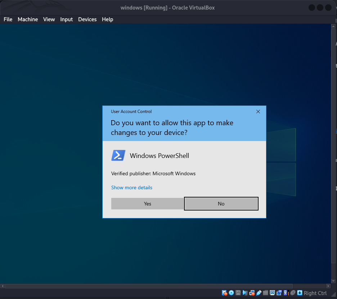Click the shared folders indicator icon

point(266,293)
